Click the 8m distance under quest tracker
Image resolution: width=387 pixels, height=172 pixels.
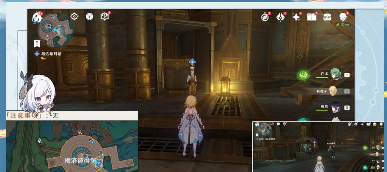point(43,58)
